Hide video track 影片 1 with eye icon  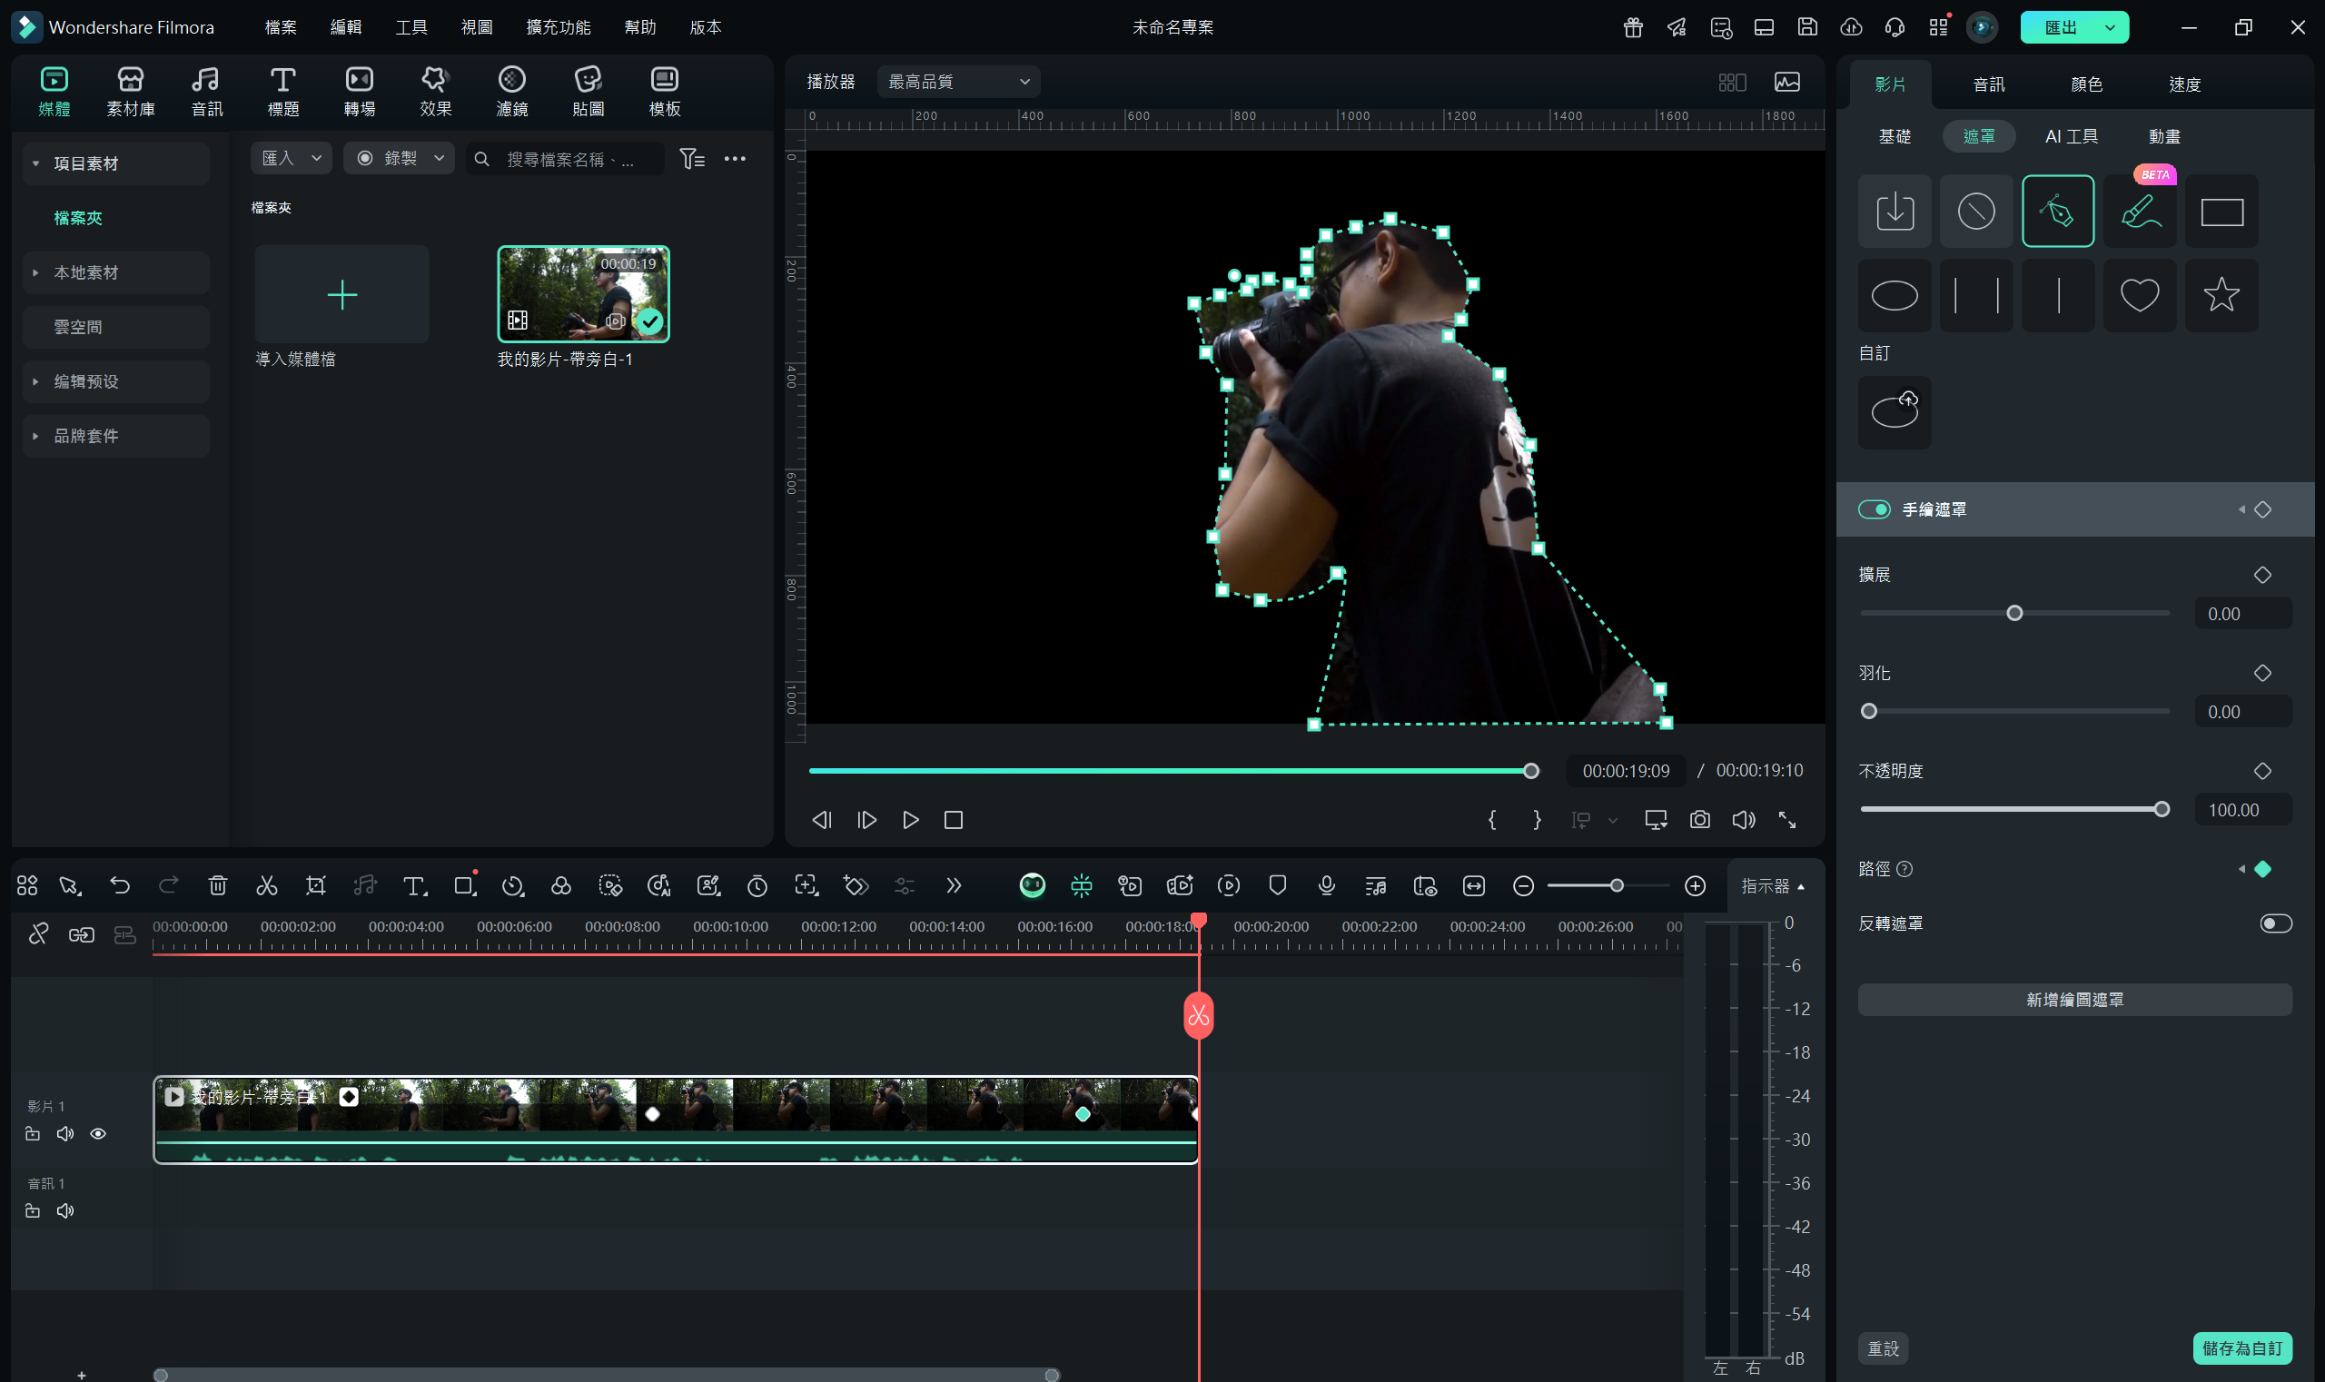click(98, 1133)
